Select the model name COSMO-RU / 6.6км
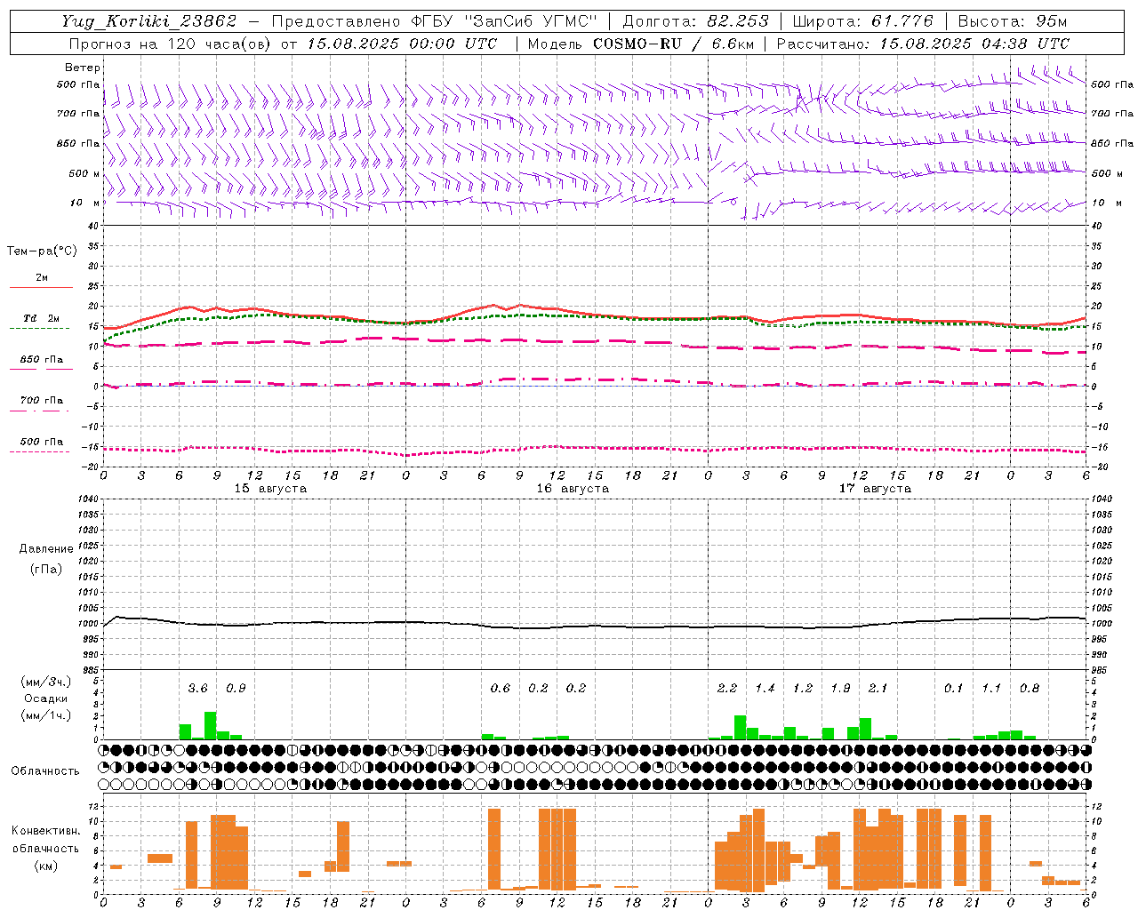Image resolution: width=1138 pixels, height=910 pixels. pos(673,44)
